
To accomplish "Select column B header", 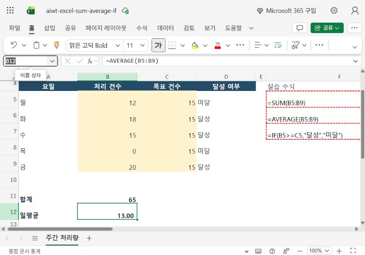I will point(107,77).
